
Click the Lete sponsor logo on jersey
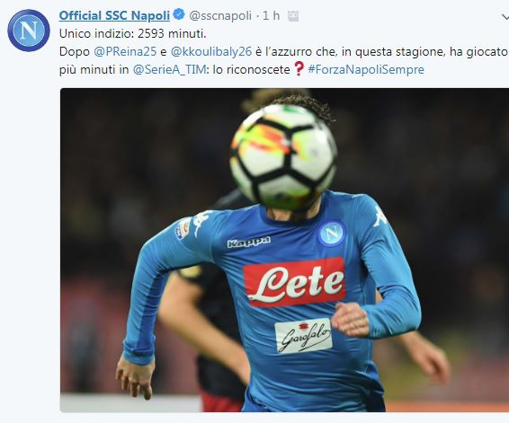[294, 282]
